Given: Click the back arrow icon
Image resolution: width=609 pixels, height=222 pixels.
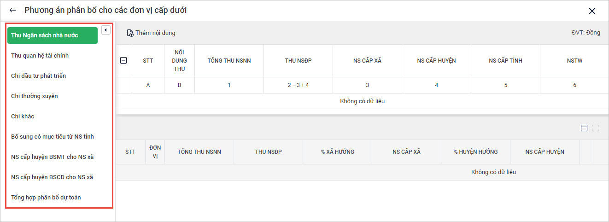Looking at the screenshot, I should pyautogui.click(x=13, y=10).
